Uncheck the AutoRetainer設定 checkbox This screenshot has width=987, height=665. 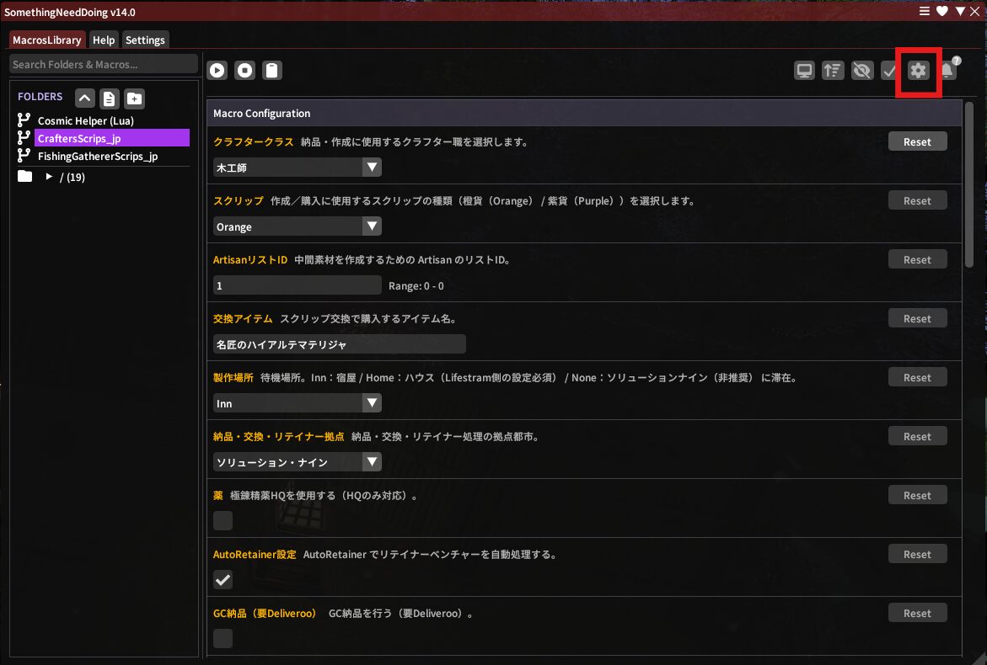pos(223,580)
